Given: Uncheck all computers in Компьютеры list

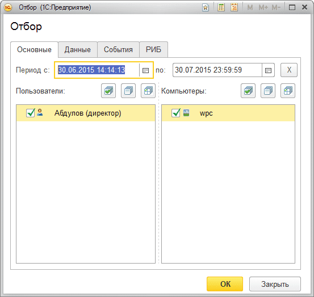Looking at the screenshot, I should click(268, 91).
